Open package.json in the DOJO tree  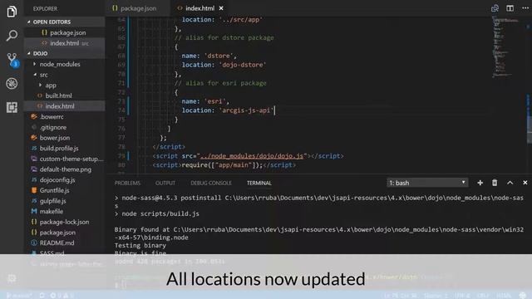[65, 233]
